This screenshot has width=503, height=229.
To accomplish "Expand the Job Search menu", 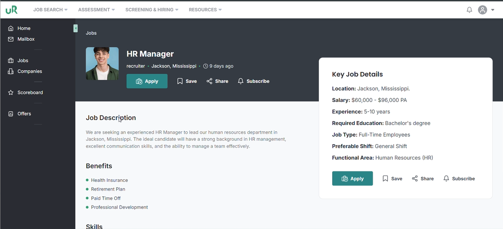I will click(50, 10).
